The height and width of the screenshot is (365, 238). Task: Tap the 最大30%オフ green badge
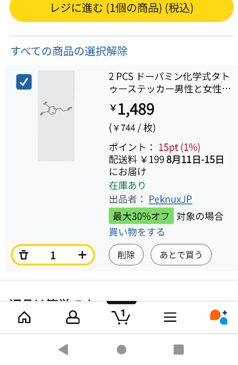click(141, 216)
